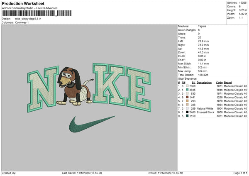This screenshot has width=249, height=176.
Task: Select the design name 'nike_slinky dog 5,8 in'
Action: (x=28, y=19)
